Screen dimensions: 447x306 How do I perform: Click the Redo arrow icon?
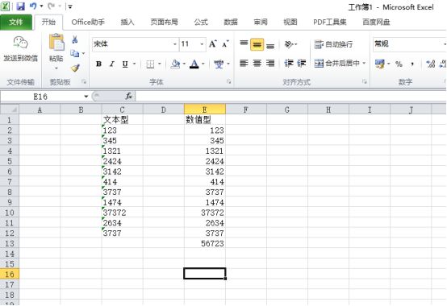click(52, 6)
